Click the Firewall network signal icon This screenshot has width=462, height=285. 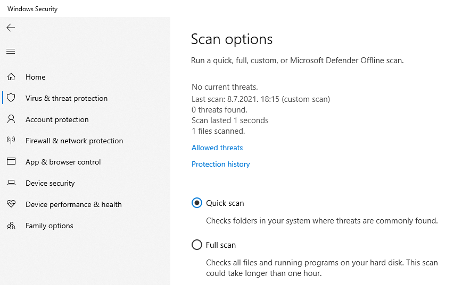[11, 141]
